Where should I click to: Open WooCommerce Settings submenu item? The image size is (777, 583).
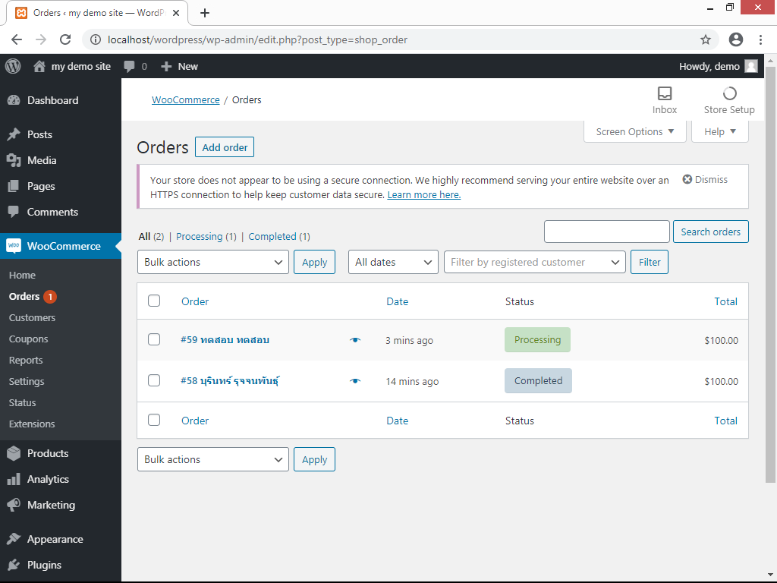click(27, 382)
